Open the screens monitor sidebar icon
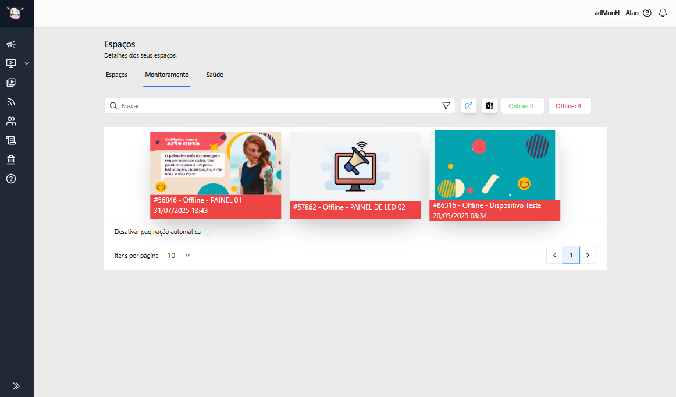This screenshot has width=676, height=397. point(11,63)
